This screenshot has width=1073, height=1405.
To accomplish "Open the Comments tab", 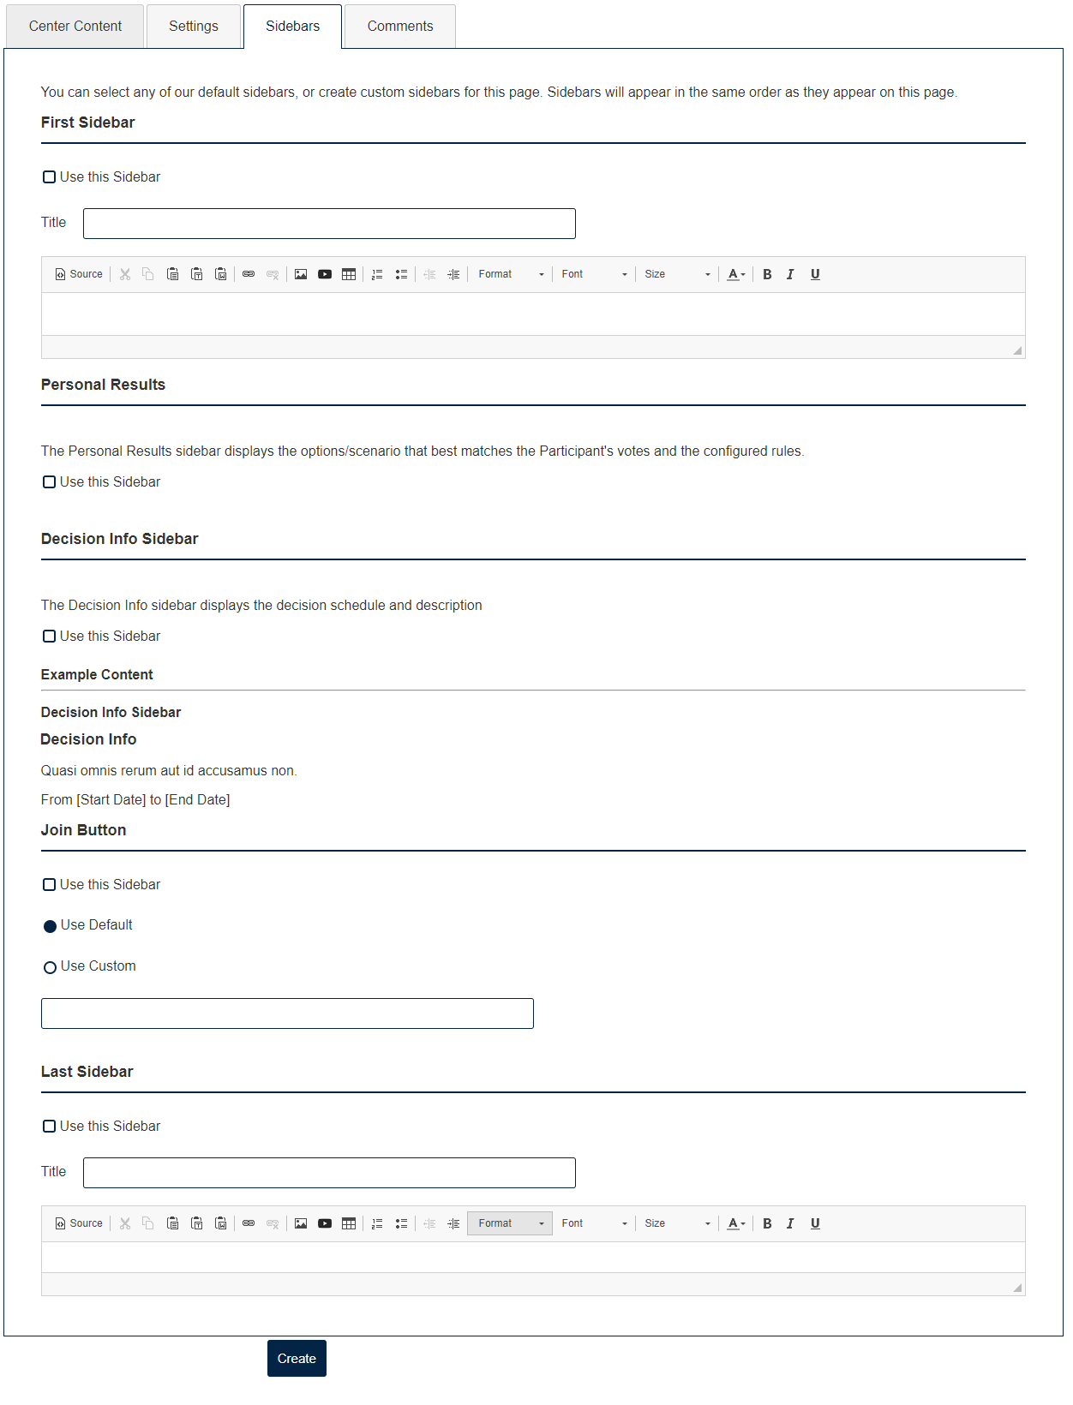I will pos(400,27).
